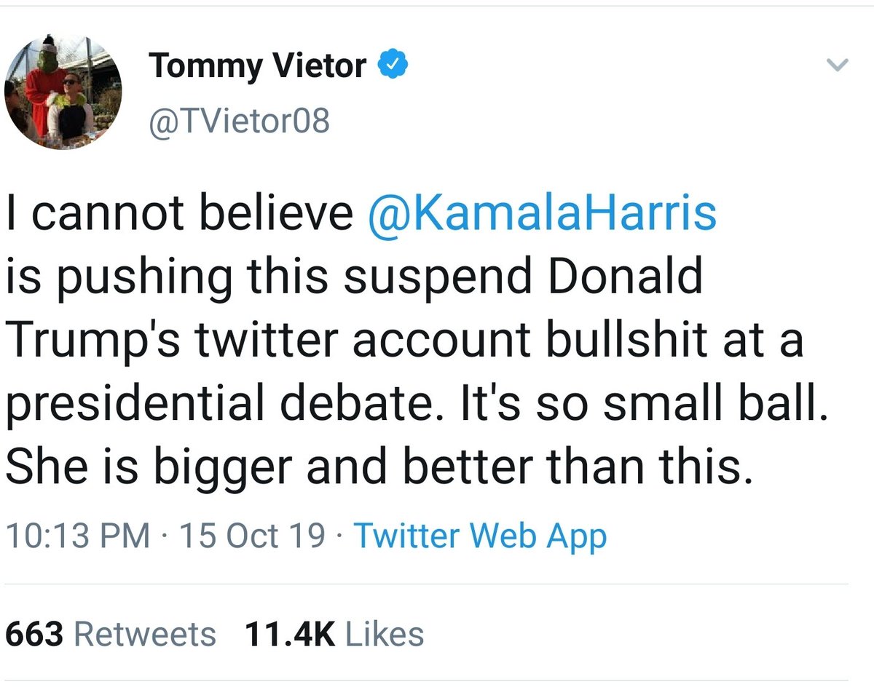Open the Tommy Vietor display name
The width and height of the screenshot is (874, 687).
(x=257, y=67)
